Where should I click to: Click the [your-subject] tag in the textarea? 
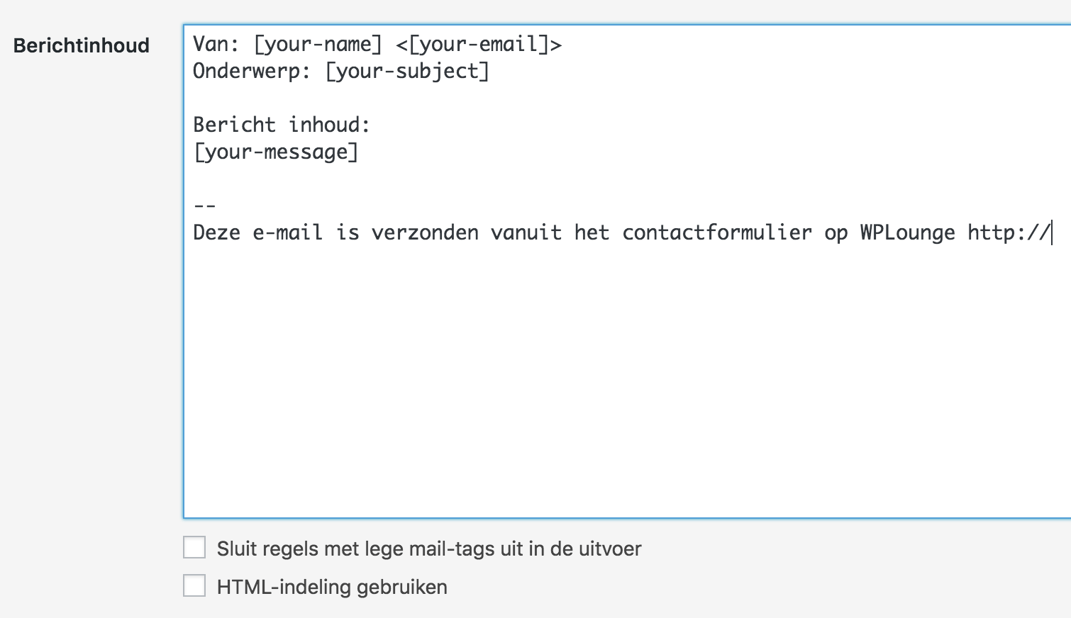[x=407, y=72]
